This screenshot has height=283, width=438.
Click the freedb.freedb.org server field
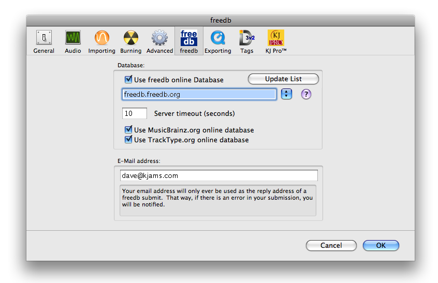click(x=199, y=94)
